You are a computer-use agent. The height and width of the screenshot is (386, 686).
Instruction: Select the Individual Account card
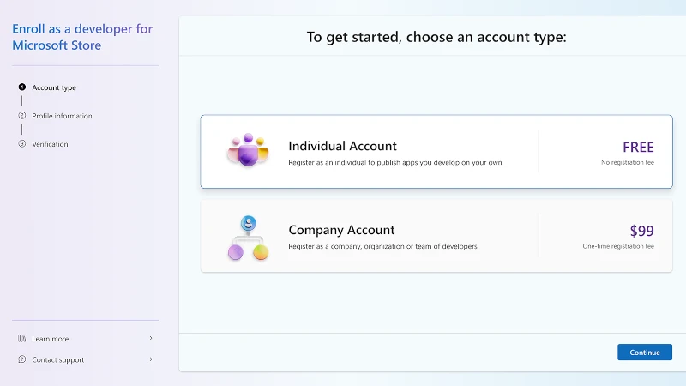pyautogui.click(x=436, y=152)
